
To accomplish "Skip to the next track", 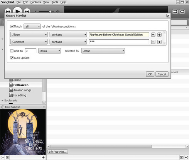I will point(27,11).
